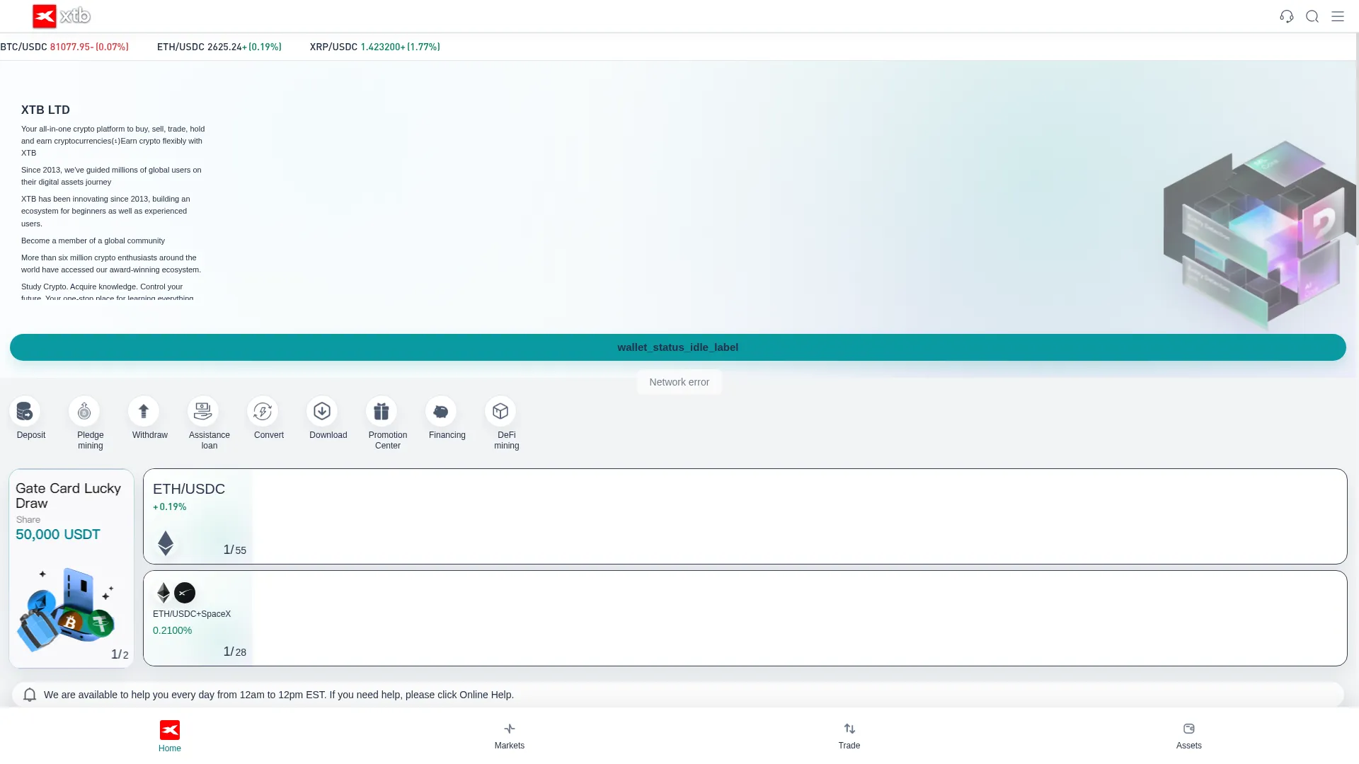Click the Ethereum logo in ETH/USDC card
This screenshot has width=1359, height=764.
point(166,543)
